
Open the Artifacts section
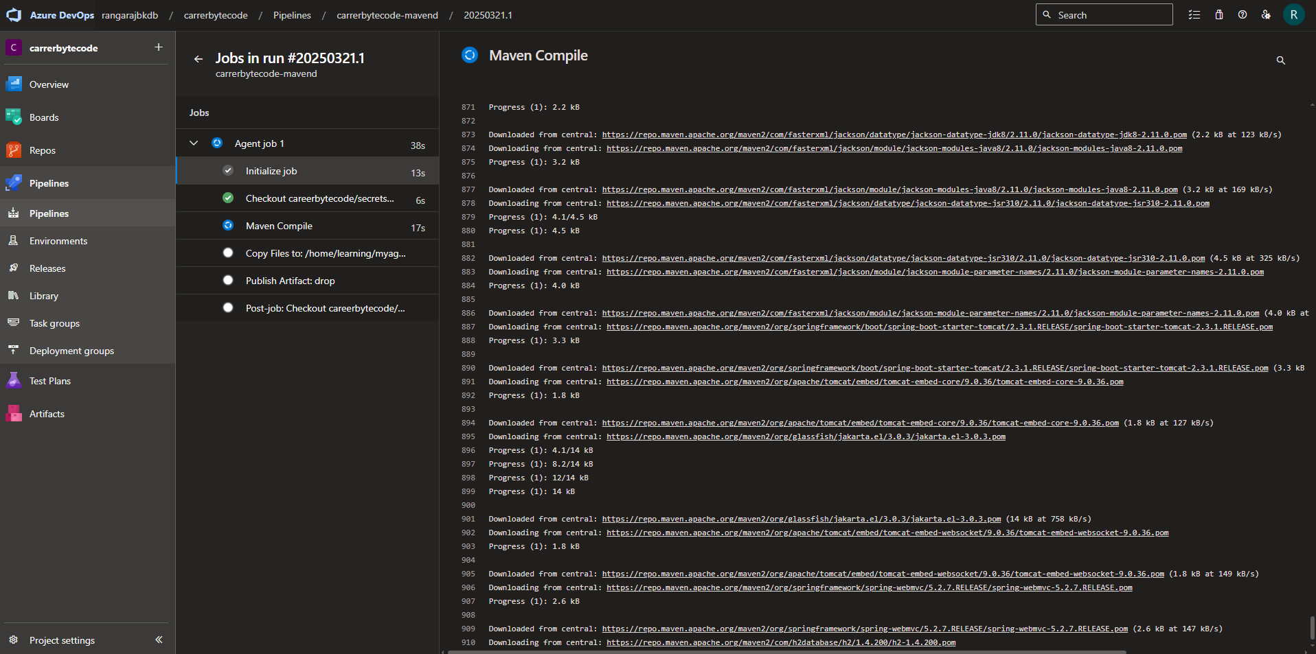(x=46, y=413)
